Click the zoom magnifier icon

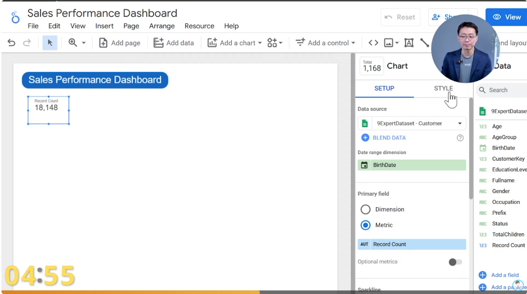73,43
